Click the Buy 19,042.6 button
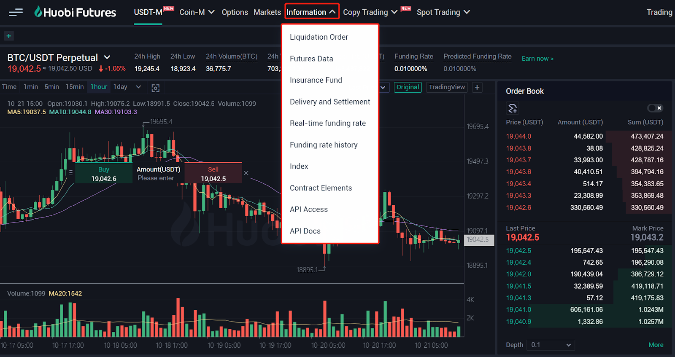Viewport: 675px width, 357px height. [104, 174]
